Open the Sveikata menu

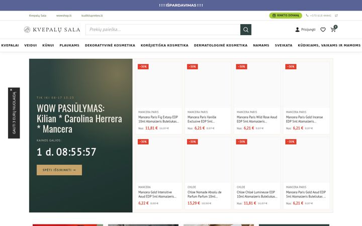283,45
